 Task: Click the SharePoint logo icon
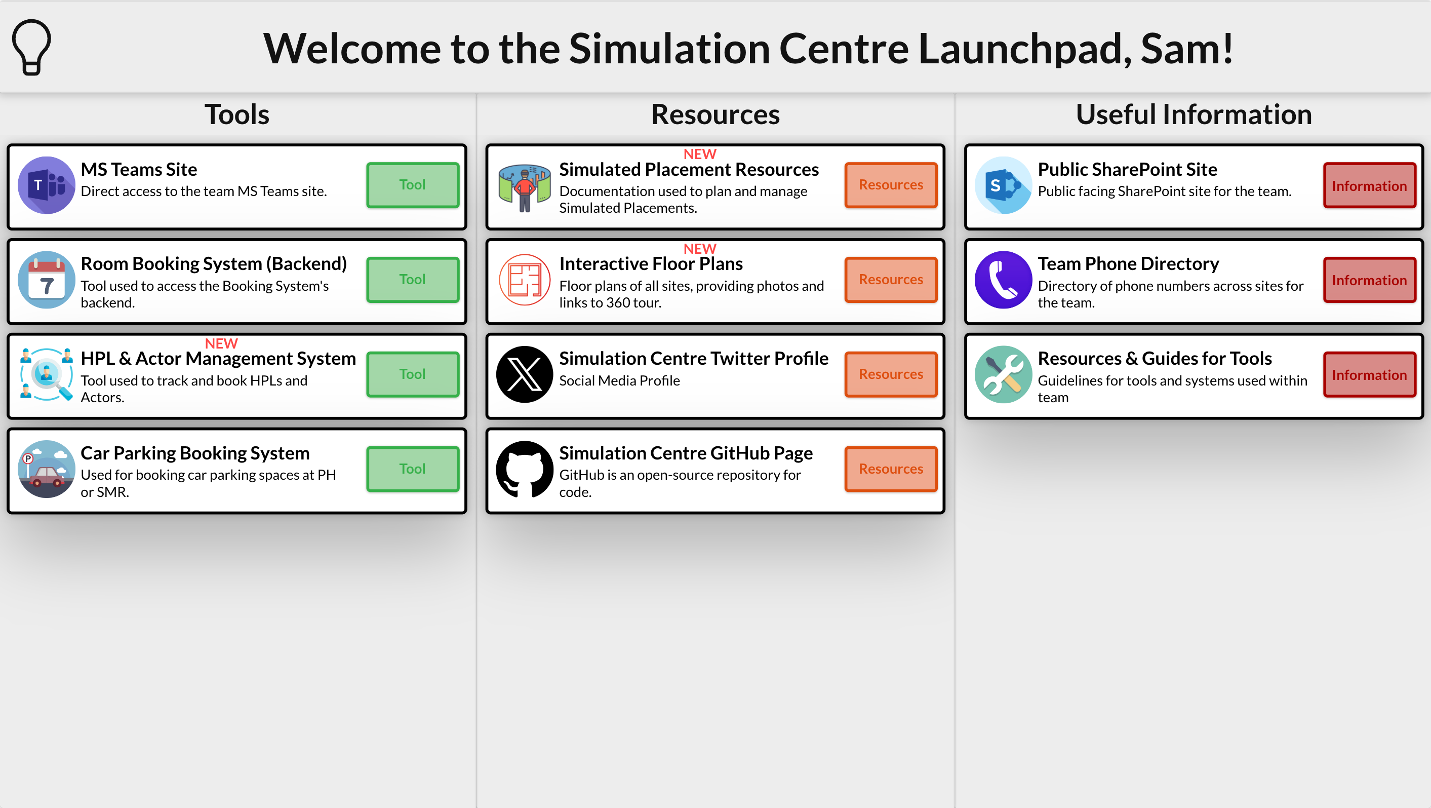coord(1003,185)
